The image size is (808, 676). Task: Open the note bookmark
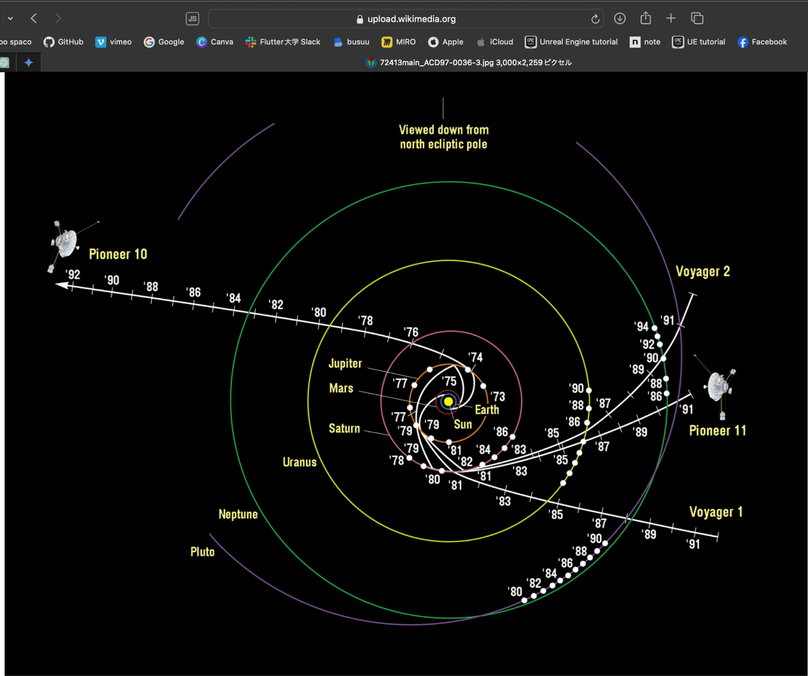click(645, 42)
